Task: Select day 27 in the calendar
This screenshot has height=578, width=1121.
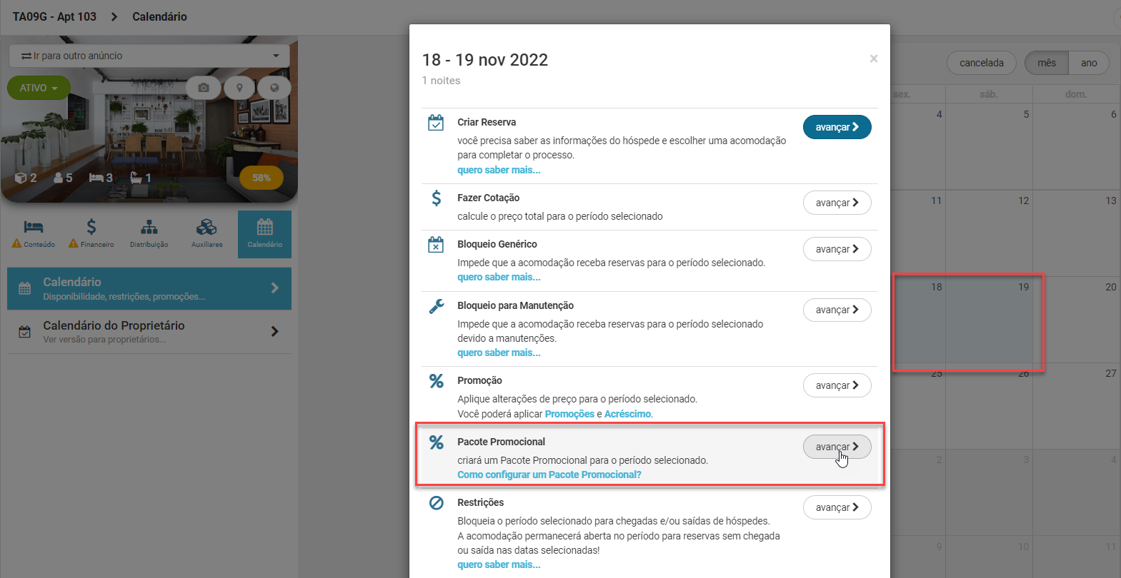Action: 1077,405
